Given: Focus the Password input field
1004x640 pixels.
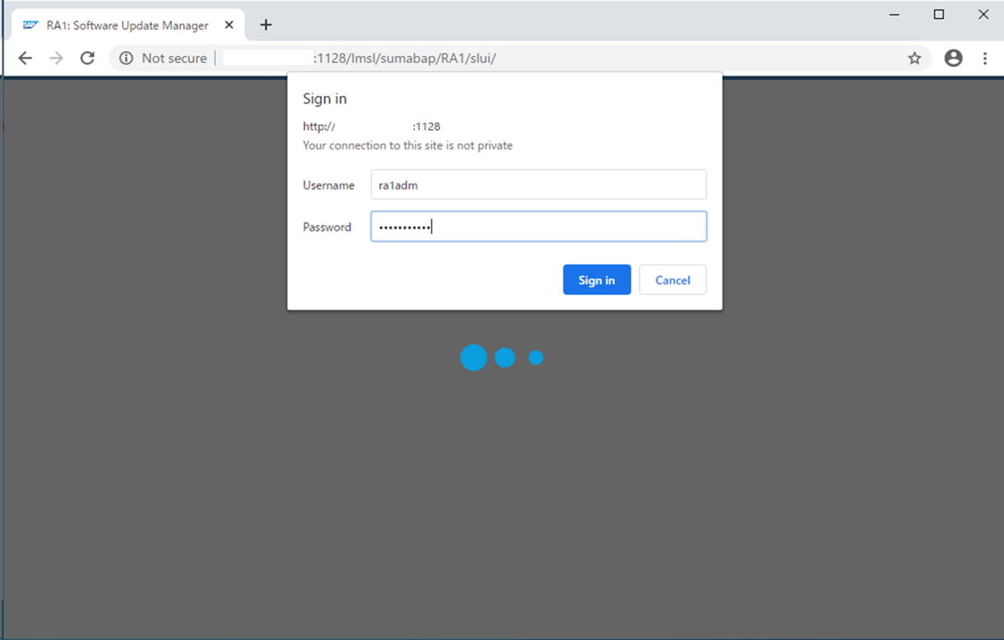Looking at the screenshot, I should 538,227.
